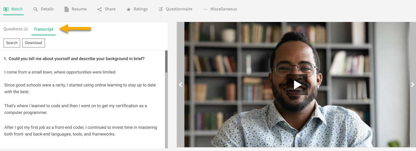Open the Ratings tab

tap(137, 9)
